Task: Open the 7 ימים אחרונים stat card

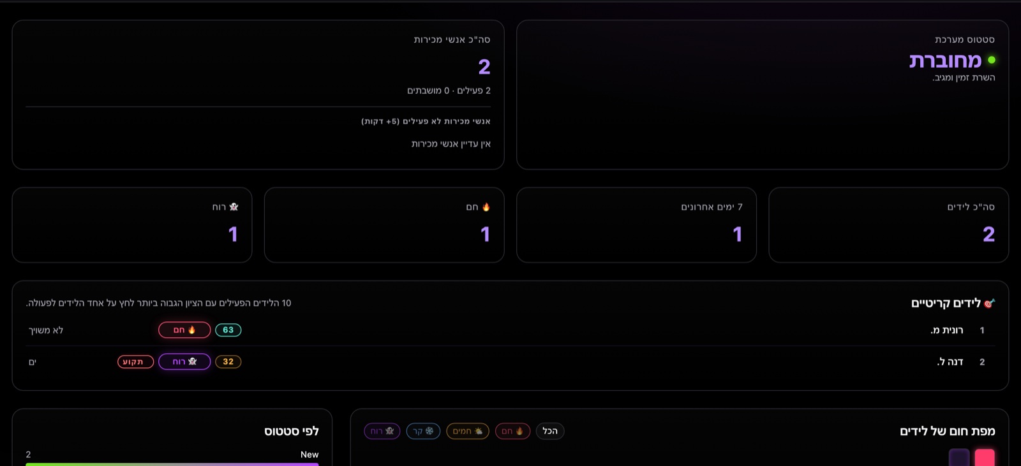Action: coord(636,225)
